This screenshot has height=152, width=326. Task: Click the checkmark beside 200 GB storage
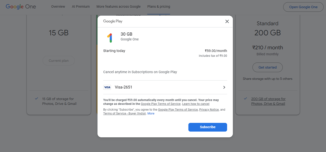[x=245, y=98]
